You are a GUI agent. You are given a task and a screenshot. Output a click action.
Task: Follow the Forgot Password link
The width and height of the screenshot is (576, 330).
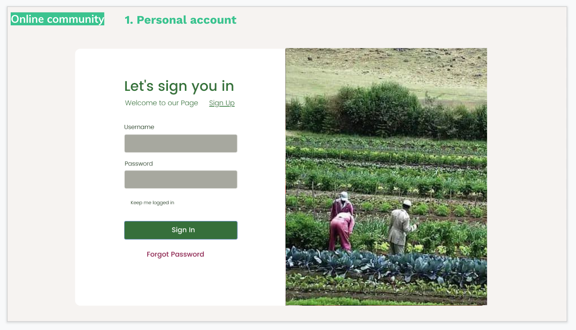[175, 254]
